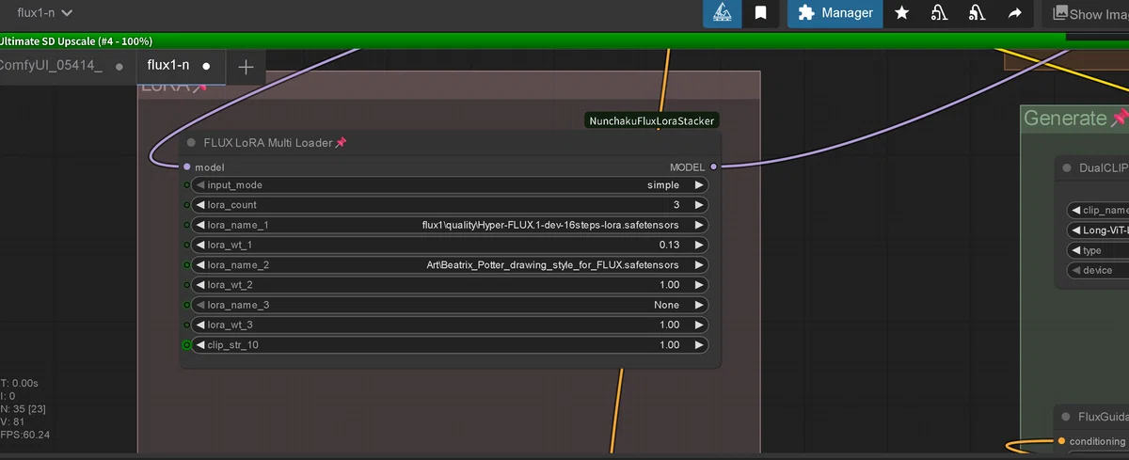Click the Ultimate SD Upscale progress bar
This screenshot has width=1129, height=460.
pyautogui.click(x=564, y=41)
